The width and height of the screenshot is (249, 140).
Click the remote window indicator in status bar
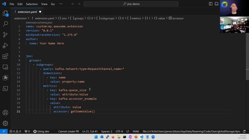pos(4,131)
